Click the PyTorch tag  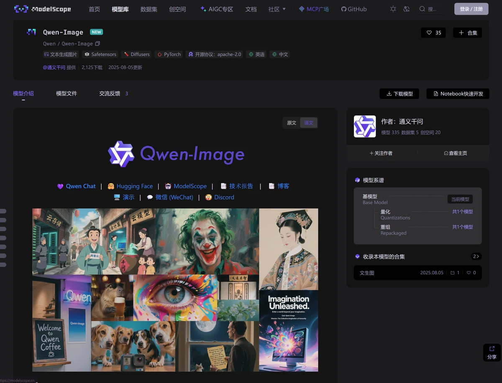[x=169, y=54]
